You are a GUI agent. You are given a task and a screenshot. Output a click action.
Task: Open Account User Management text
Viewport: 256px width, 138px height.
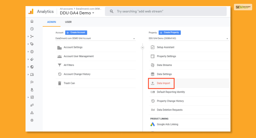pos(78,56)
